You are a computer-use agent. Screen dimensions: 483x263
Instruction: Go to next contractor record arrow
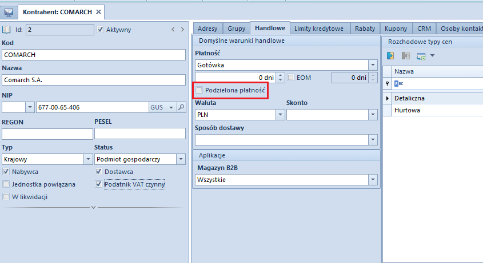pyautogui.click(x=182, y=30)
